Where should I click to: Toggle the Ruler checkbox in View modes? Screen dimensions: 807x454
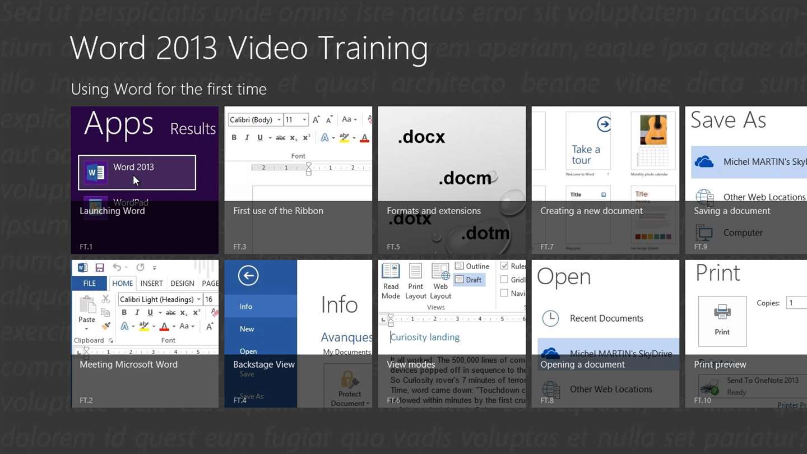(x=504, y=266)
